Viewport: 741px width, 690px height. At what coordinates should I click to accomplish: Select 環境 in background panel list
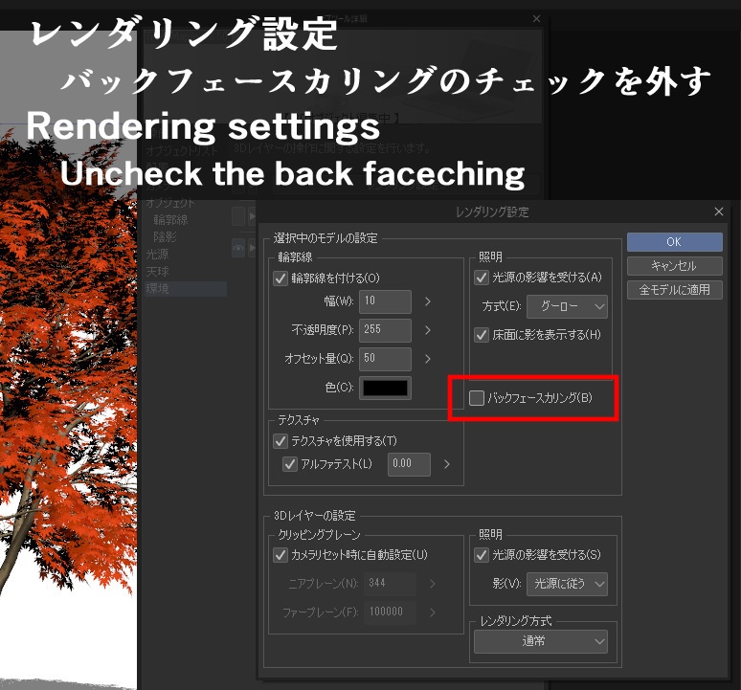[x=186, y=289]
